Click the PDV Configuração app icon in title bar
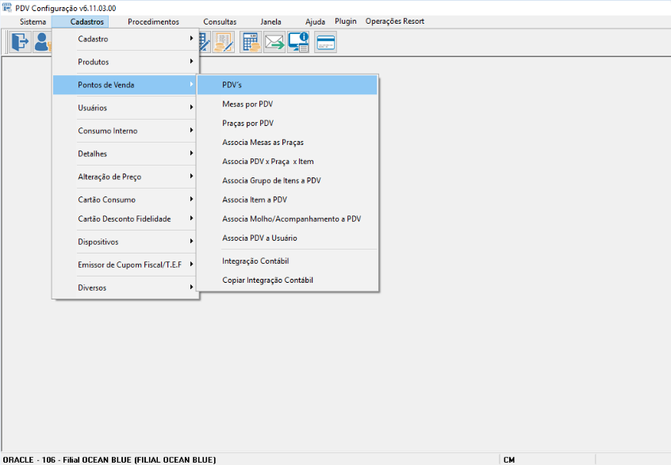Image resolution: width=671 pixels, height=465 pixels. click(7, 8)
